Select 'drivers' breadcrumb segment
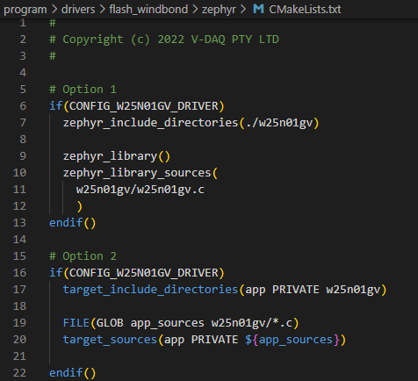Image resolution: width=418 pixels, height=381 pixels. pos(78,10)
